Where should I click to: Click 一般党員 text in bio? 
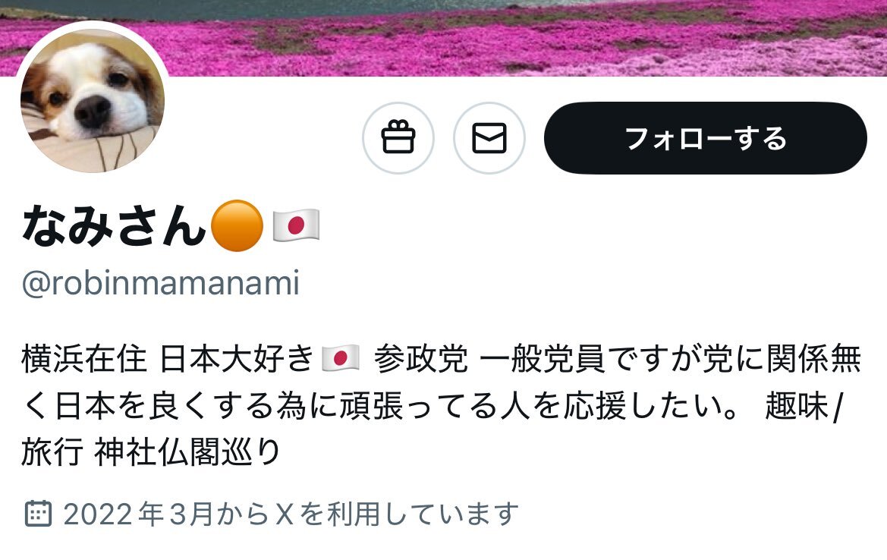click(542, 359)
